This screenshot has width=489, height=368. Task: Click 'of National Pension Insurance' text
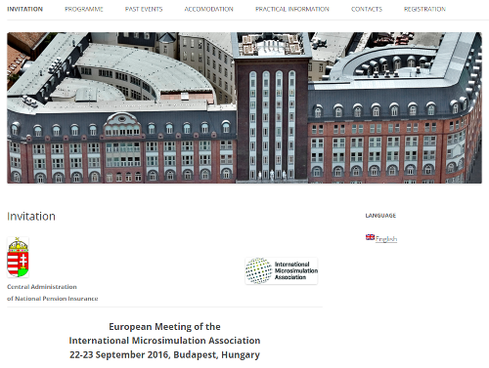click(53, 299)
